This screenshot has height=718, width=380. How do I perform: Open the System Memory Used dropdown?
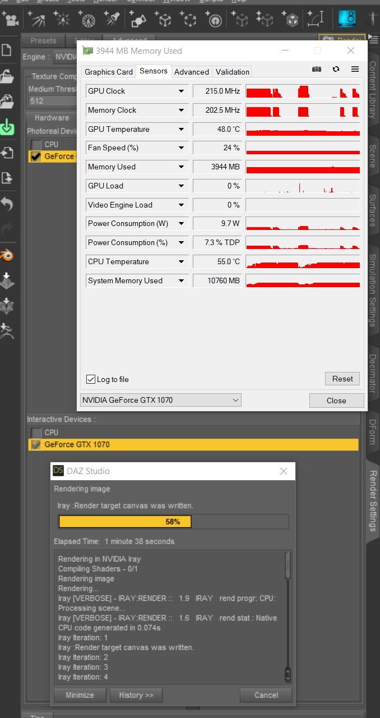182,280
